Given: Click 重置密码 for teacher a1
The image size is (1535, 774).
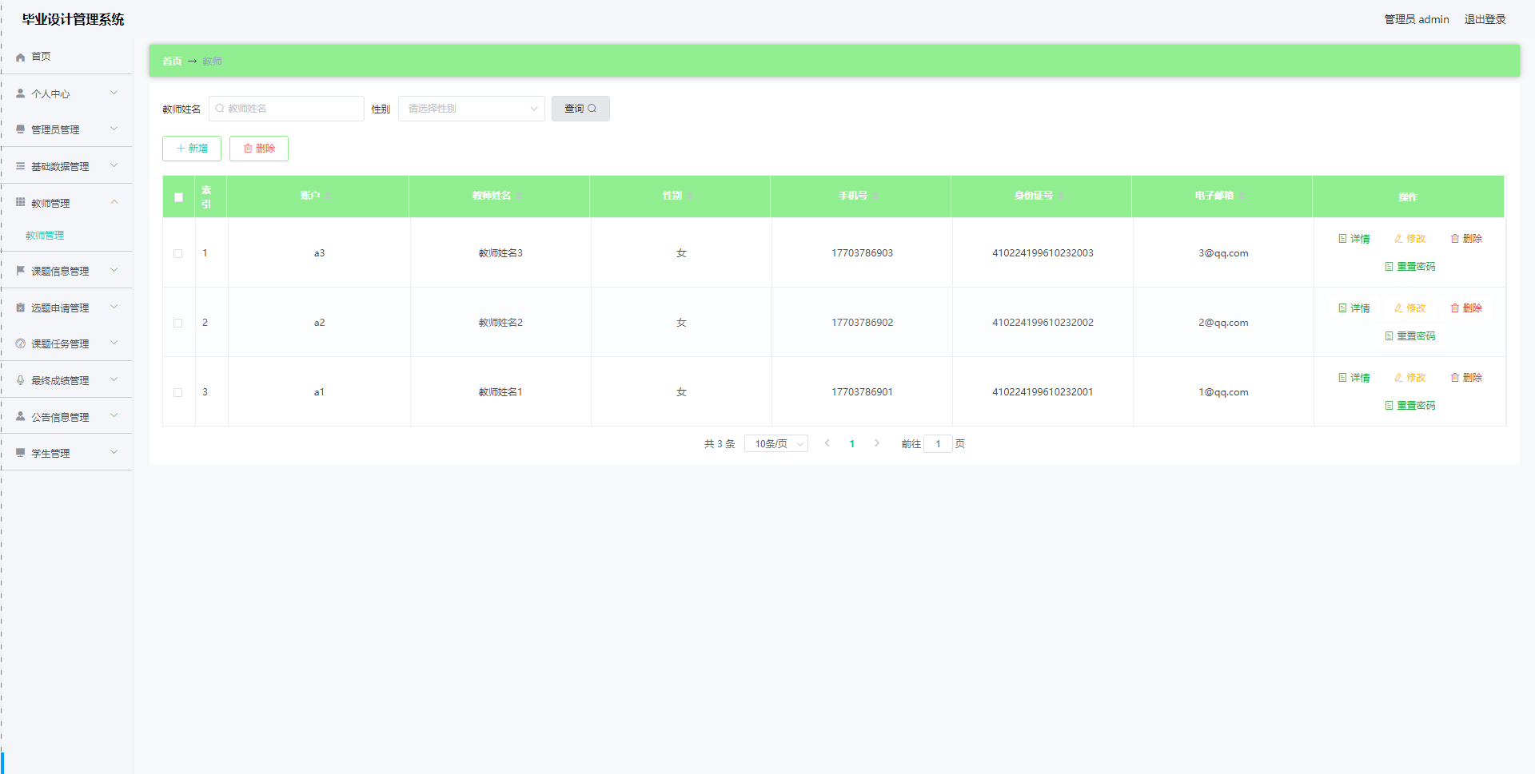Looking at the screenshot, I should pyautogui.click(x=1410, y=406).
